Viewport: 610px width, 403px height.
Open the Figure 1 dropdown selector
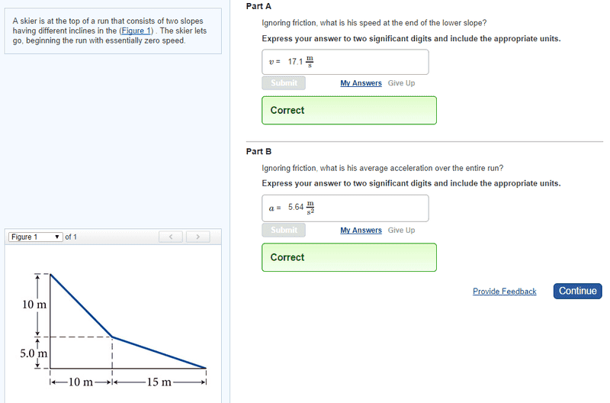click(36, 237)
